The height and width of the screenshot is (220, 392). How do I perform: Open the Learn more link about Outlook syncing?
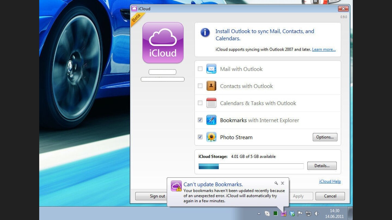point(324,49)
